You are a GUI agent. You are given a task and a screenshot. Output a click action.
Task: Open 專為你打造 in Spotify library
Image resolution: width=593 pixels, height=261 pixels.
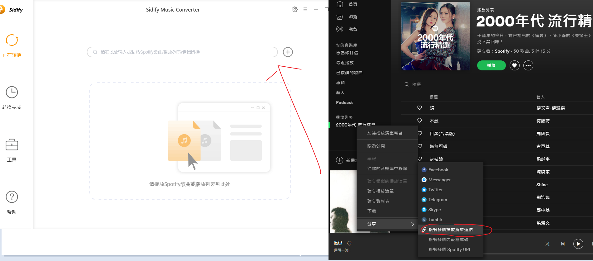click(x=347, y=53)
